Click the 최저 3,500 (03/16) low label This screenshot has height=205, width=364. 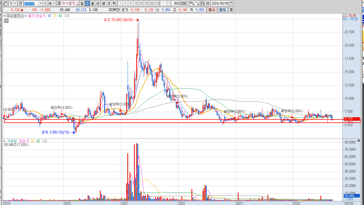55,132
